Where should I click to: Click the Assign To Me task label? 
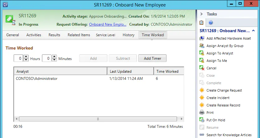pyautogui.click(x=217, y=61)
